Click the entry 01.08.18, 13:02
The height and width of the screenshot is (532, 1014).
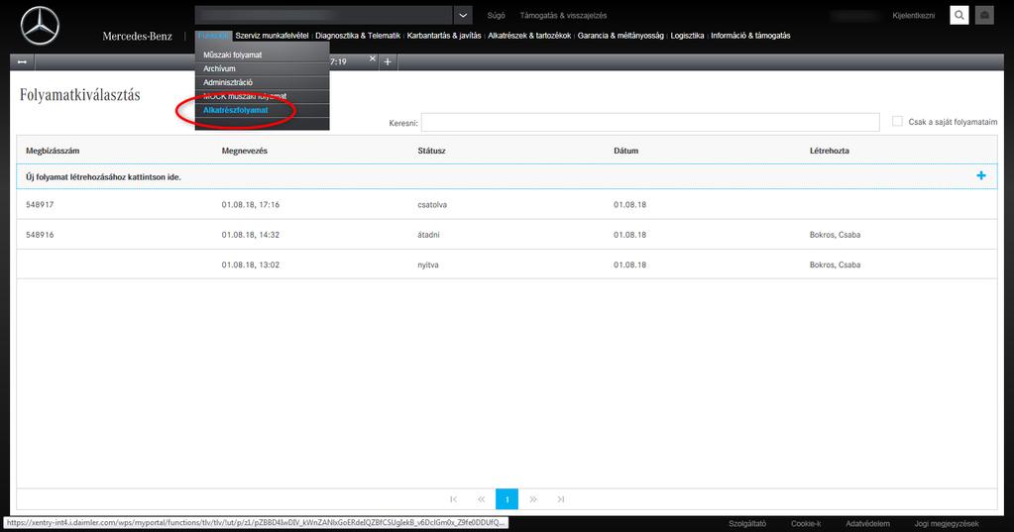click(250, 265)
